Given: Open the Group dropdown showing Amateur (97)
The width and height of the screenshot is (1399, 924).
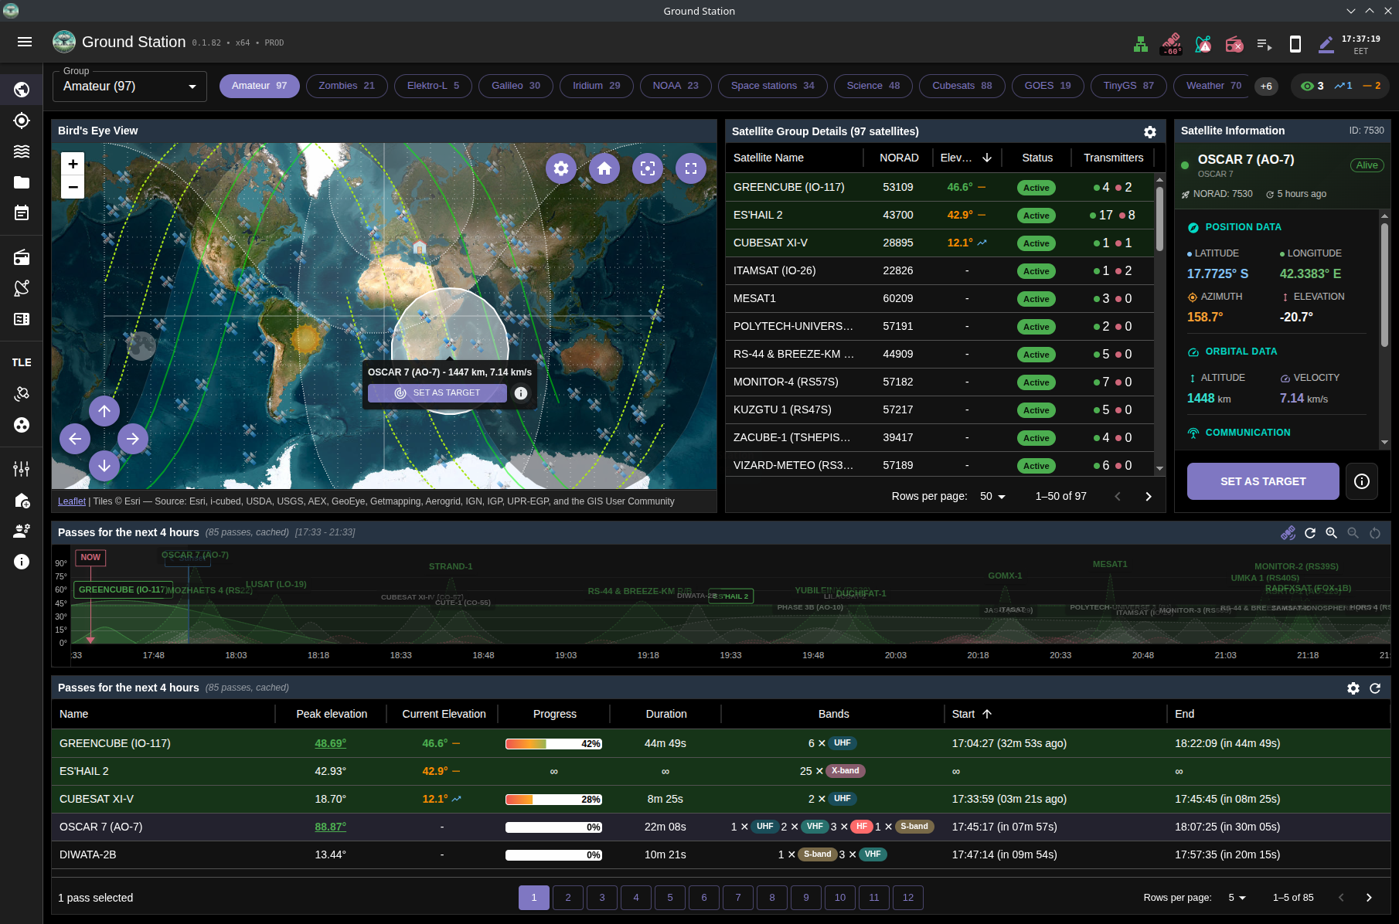Looking at the screenshot, I should (129, 86).
